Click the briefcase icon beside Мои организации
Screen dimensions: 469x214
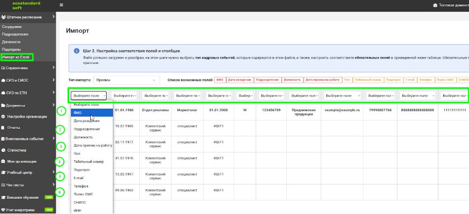(3, 161)
